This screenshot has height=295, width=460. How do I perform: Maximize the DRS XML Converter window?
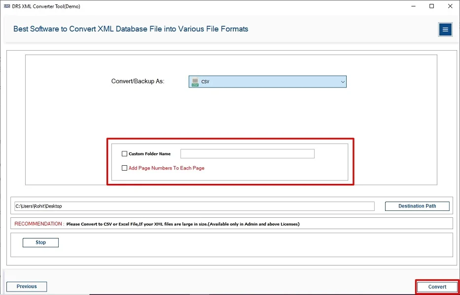(431, 6)
